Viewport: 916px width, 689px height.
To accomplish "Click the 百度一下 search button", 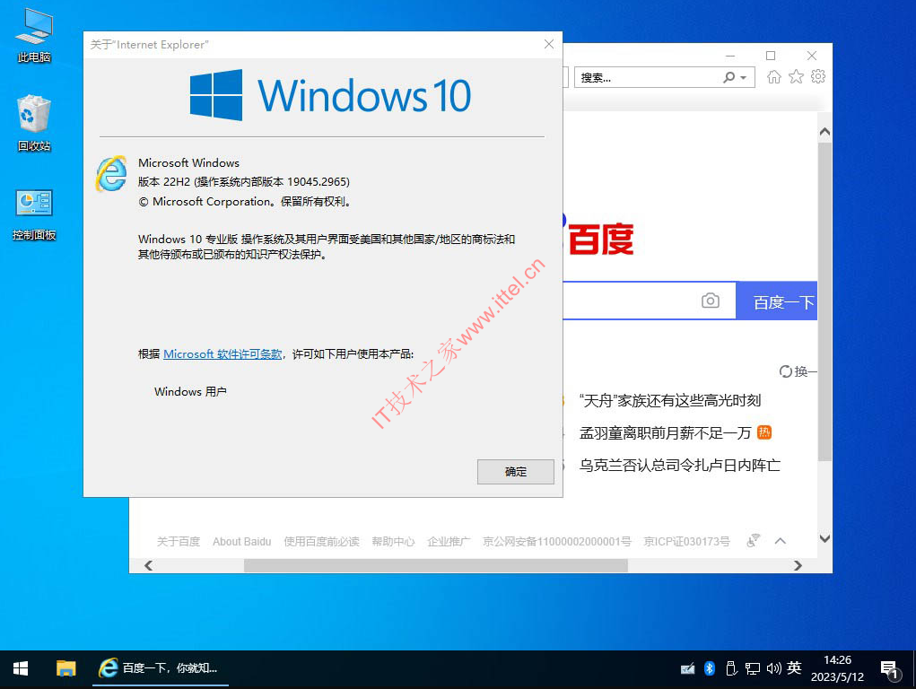I will [x=776, y=301].
